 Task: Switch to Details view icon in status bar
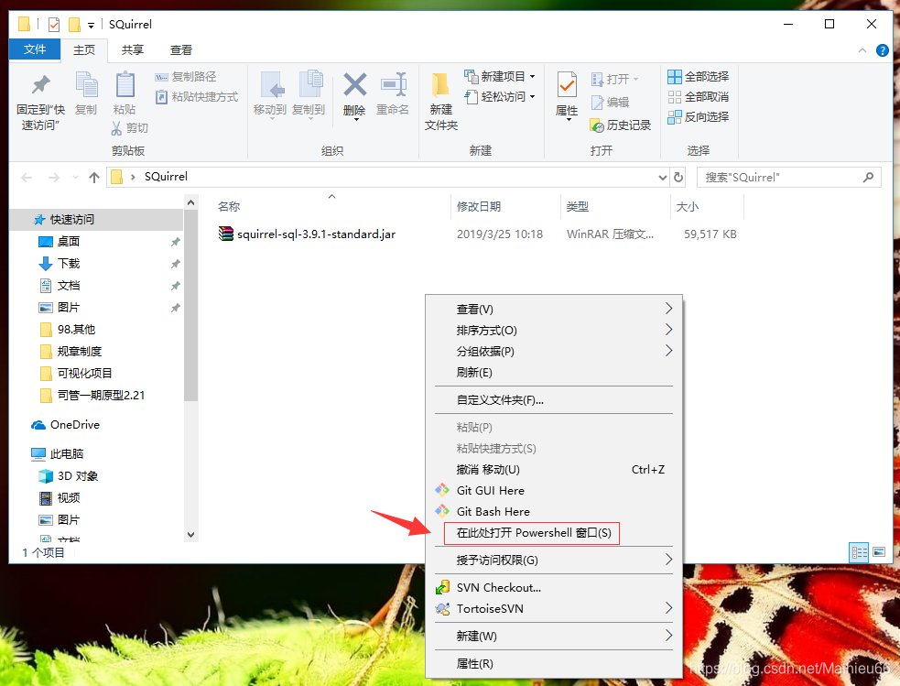click(859, 553)
